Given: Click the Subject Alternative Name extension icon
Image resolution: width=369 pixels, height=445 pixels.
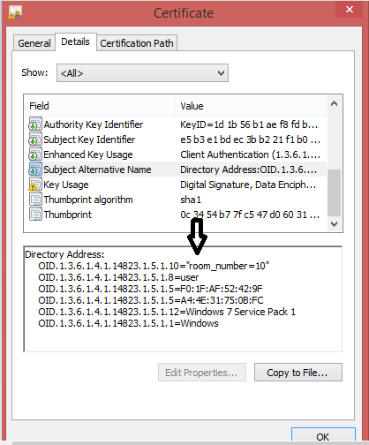Looking at the screenshot, I should pyautogui.click(x=35, y=170).
